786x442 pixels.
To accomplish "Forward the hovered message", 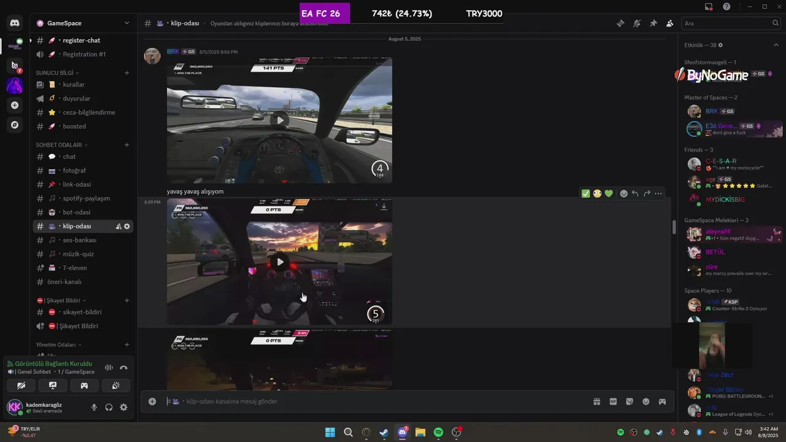I will [x=647, y=193].
